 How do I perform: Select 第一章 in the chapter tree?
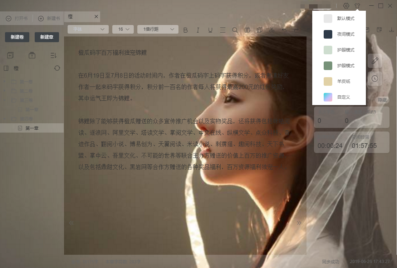[x=32, y=128]
